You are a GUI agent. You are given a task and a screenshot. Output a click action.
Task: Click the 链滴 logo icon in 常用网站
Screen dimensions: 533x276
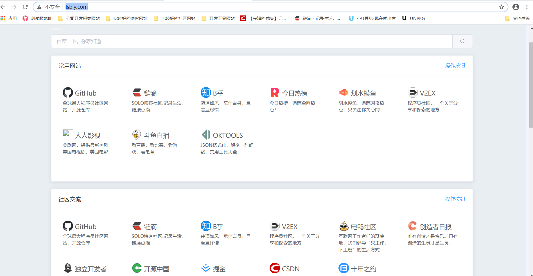(137, 92)
